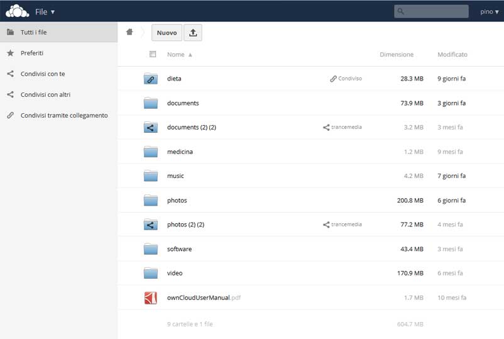Open the music folder

pyautogui.click(x=175, y=176)
